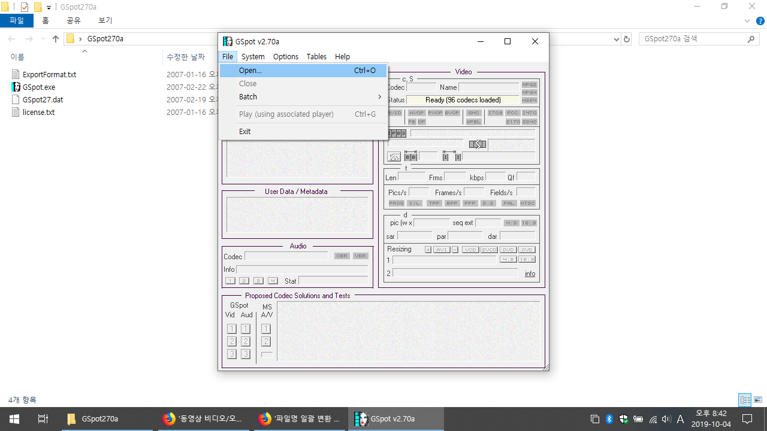Screen dimensions: 767x431
Task: Click the S170 indicator box
Action: pyautogui.click(x=512, y=122)
